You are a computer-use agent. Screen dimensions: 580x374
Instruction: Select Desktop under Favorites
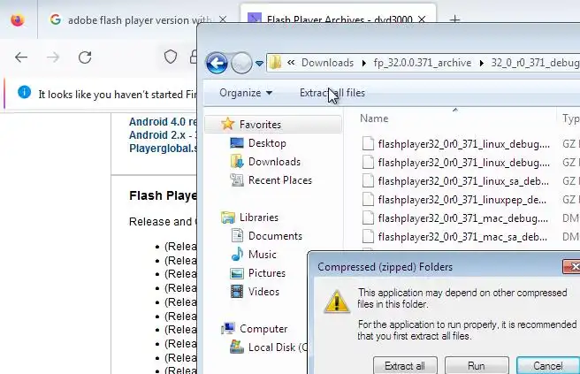click(x=267, y=143)
